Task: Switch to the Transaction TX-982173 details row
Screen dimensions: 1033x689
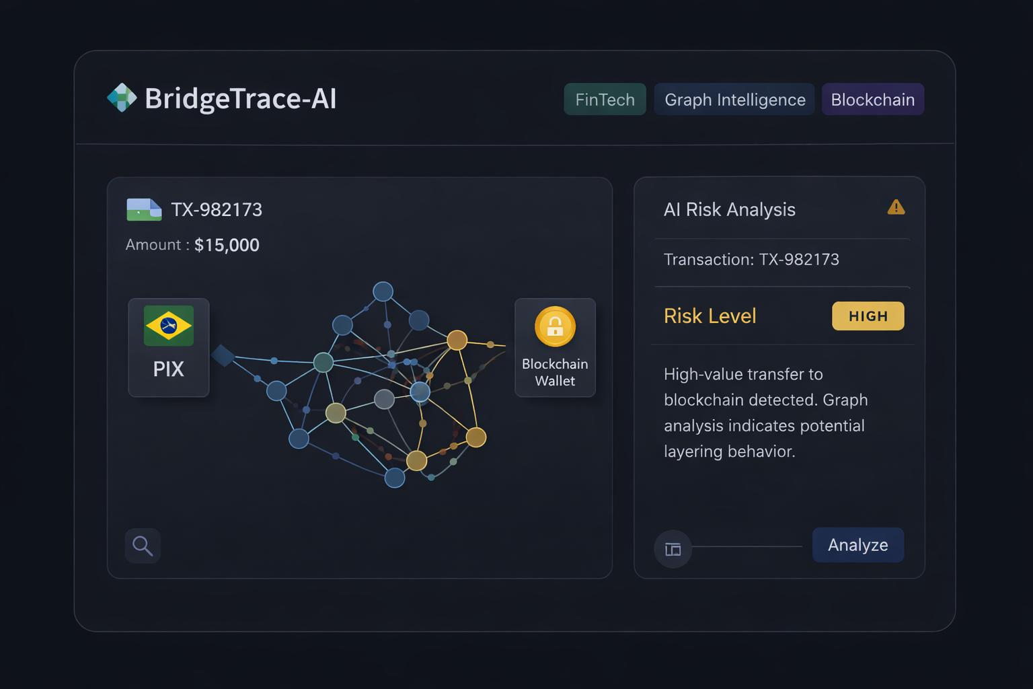Action: click(x=751, y=260)
